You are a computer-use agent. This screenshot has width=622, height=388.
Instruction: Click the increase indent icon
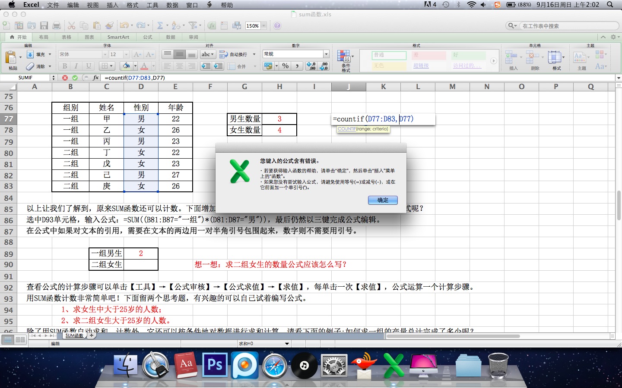218,66
